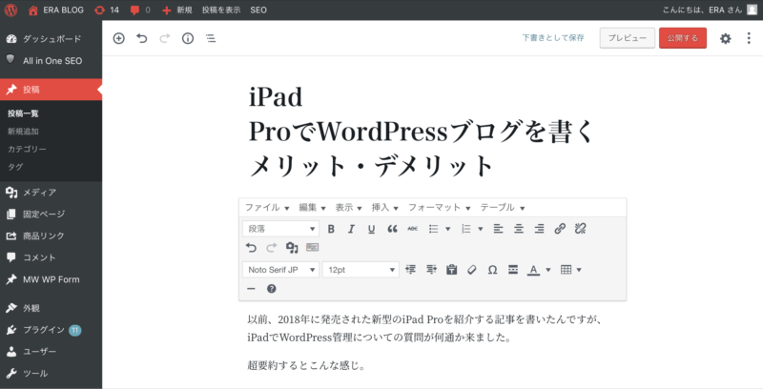Image resolution: width=763 pixels, height=389 pixels.
Task: Click the add media icon in toolbar
Action: point(292,248)
